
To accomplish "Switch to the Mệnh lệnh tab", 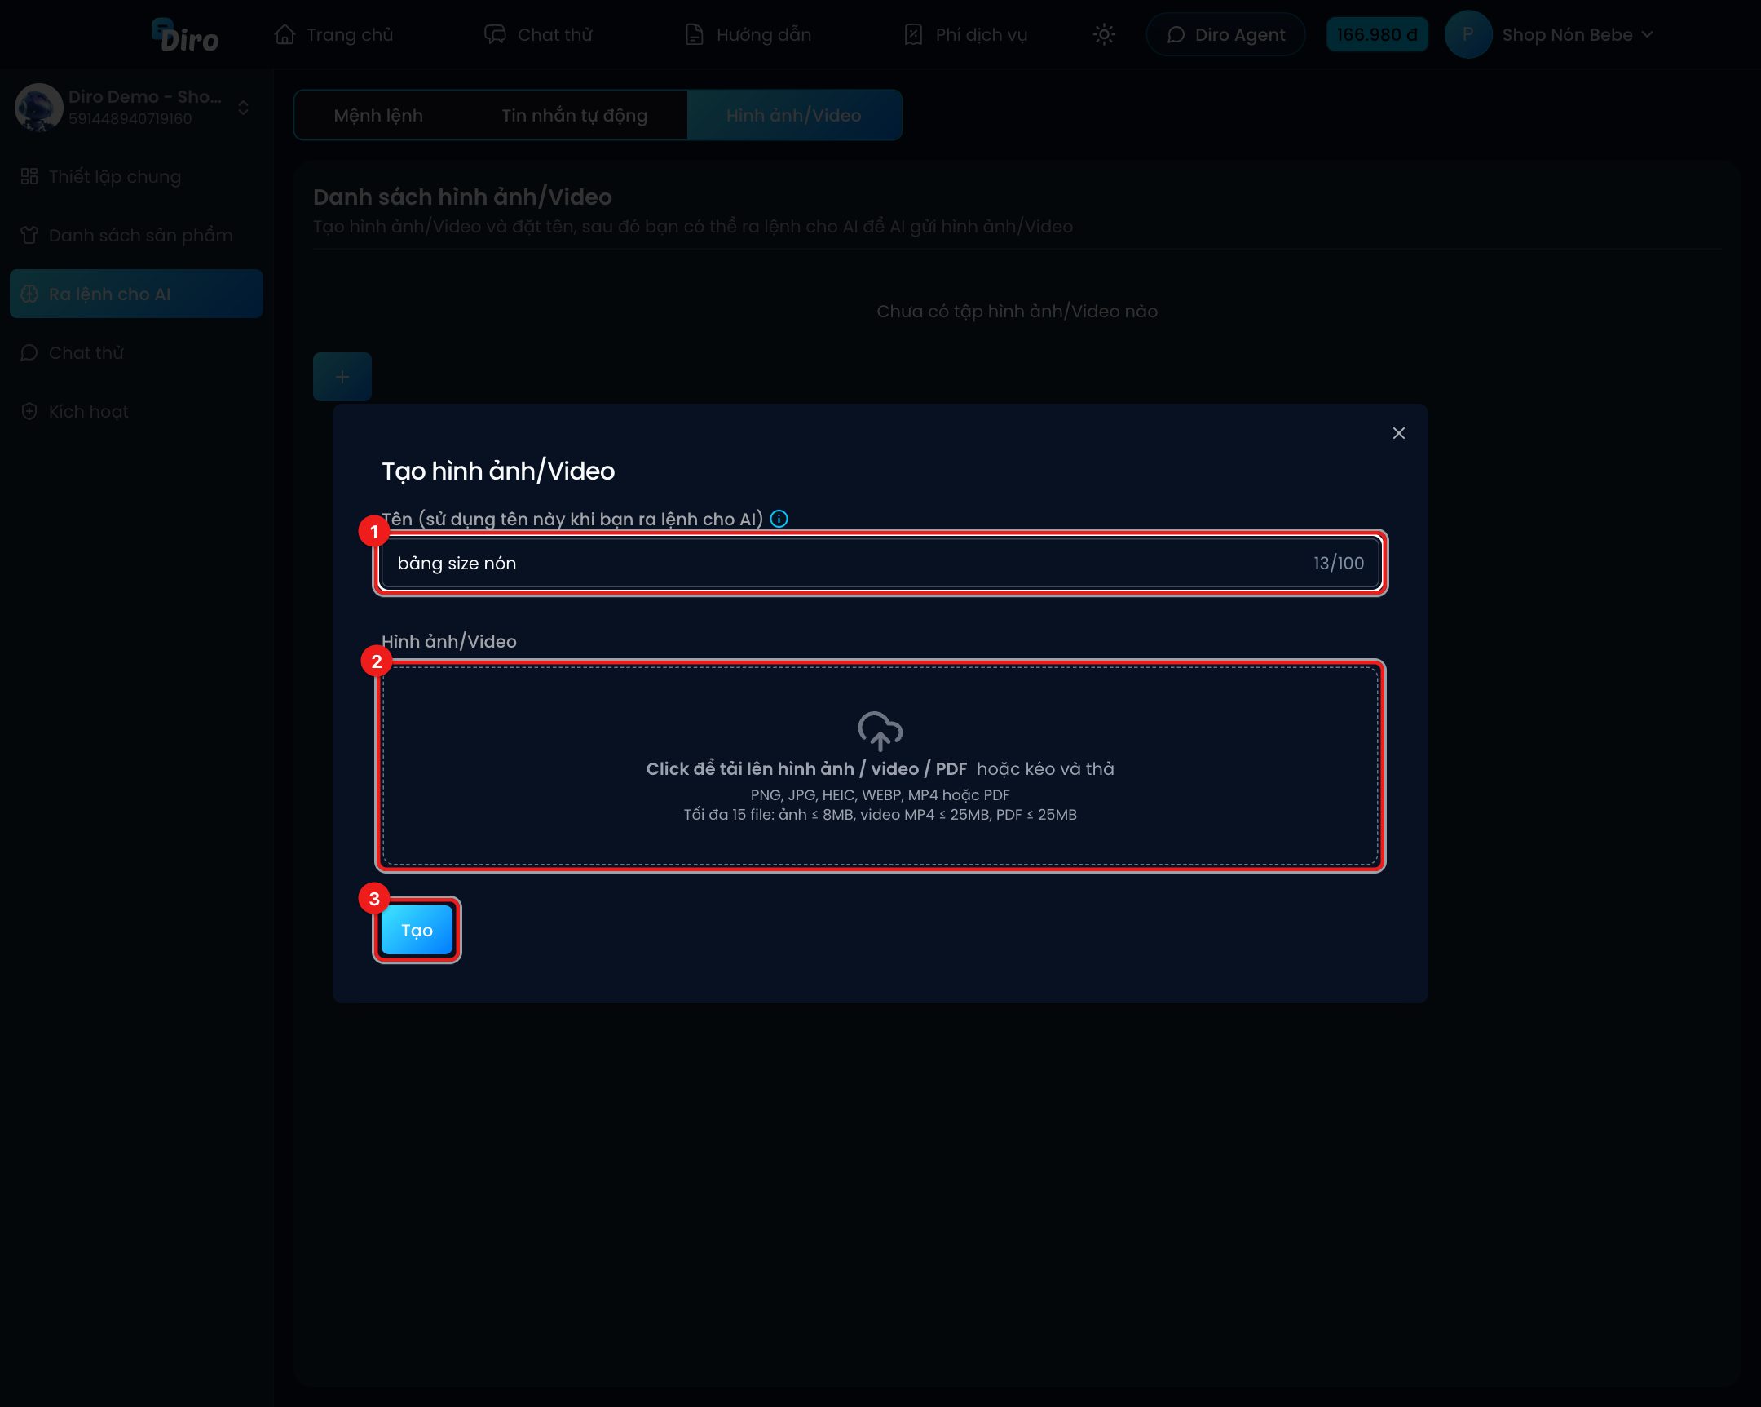I will 378,115.
